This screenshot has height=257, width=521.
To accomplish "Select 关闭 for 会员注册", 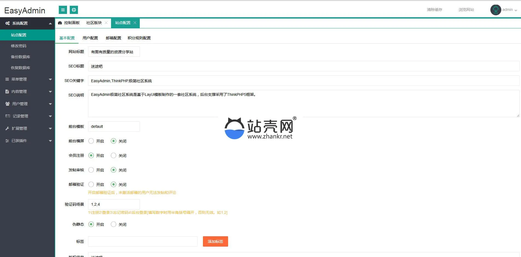I will (113, 155).
